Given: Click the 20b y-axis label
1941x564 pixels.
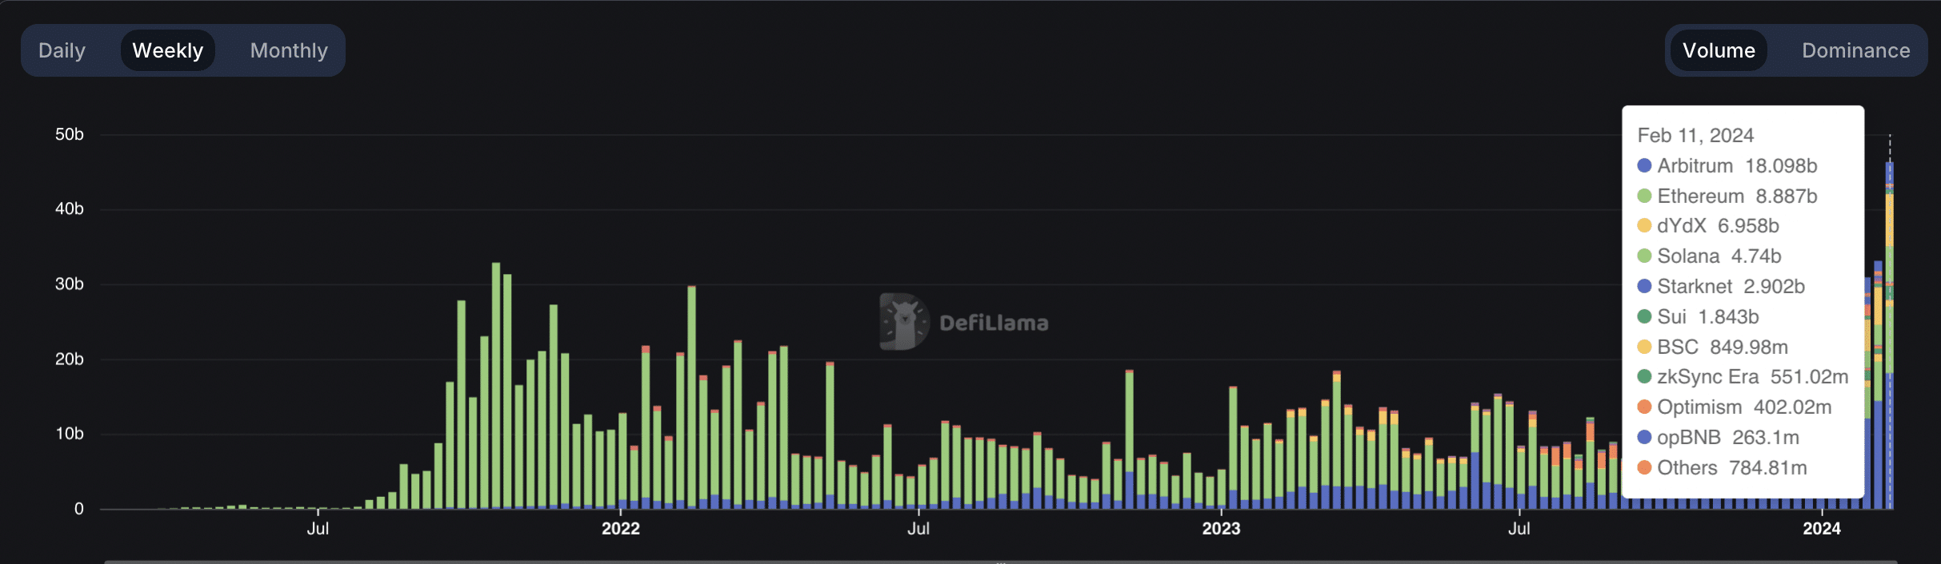Looking at the screenshot, I should 70,359.
